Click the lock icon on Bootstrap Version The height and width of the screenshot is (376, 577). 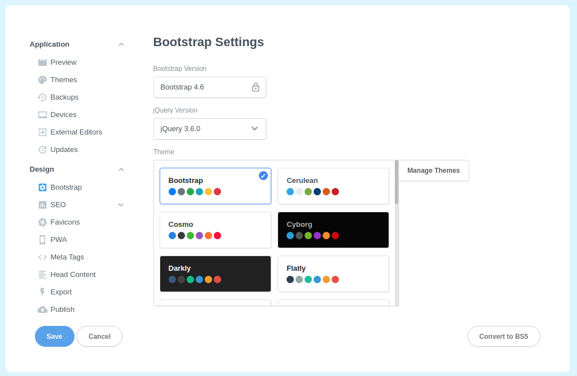256,87
